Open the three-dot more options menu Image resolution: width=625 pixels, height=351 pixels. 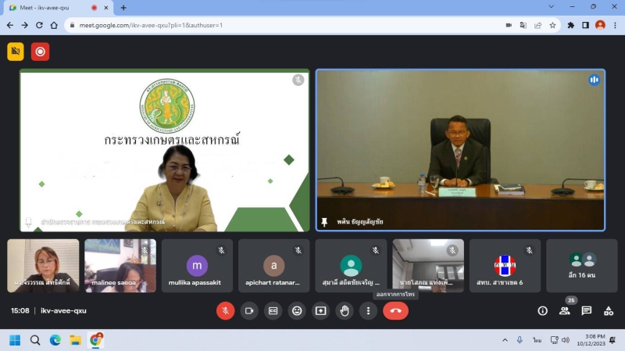pos(368,310)
